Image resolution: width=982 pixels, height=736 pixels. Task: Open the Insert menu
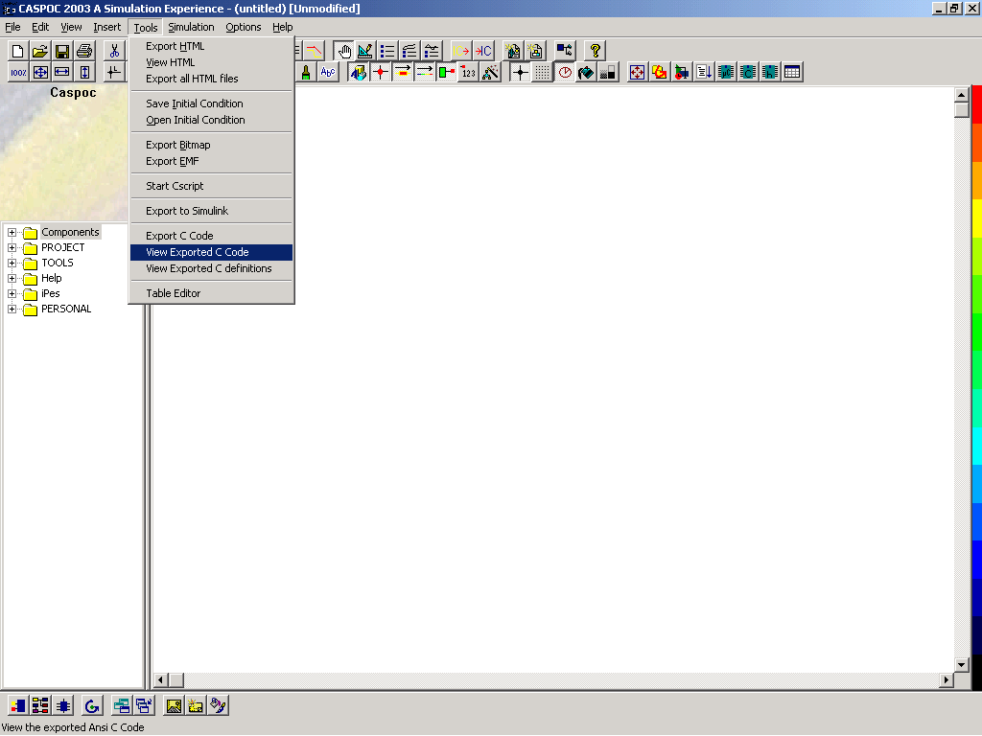[x=107, y=27]
